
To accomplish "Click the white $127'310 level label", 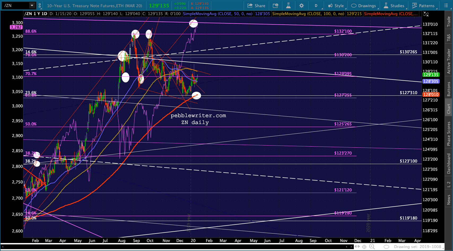I will (x=408, y=93).
